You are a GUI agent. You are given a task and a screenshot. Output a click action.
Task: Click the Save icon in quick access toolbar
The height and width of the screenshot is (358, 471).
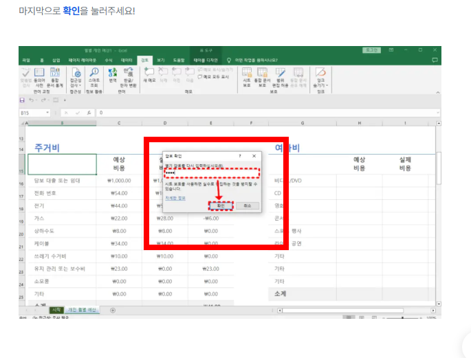pyautogui.click(x=22, y=100)
